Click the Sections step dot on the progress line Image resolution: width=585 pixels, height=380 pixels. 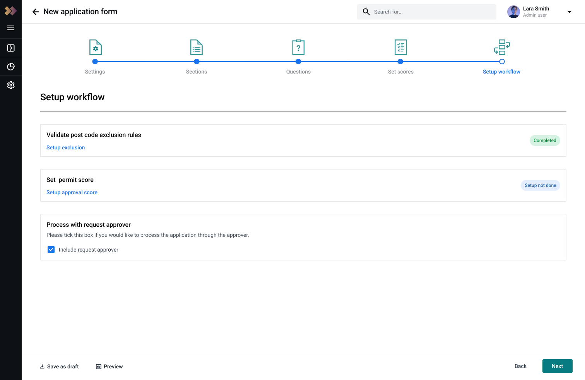pos(197,62)
